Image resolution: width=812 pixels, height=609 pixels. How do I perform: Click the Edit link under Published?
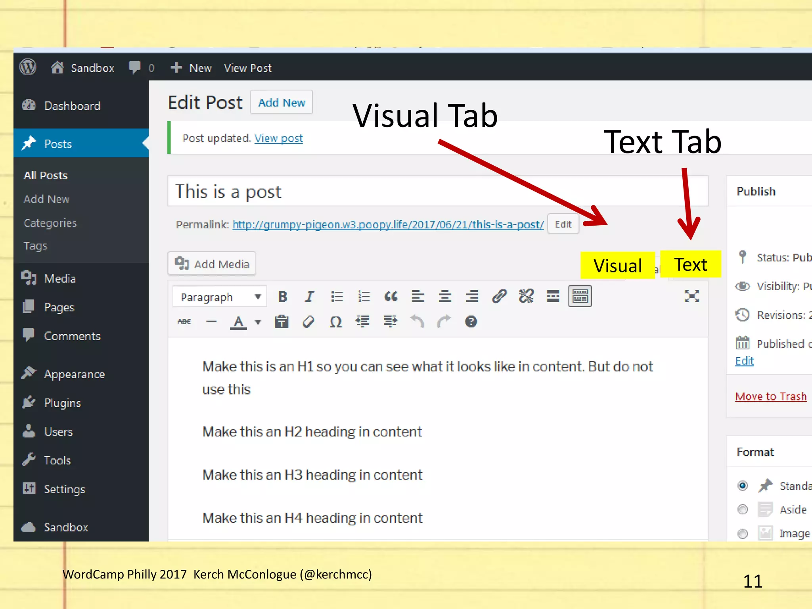(744, 361)
